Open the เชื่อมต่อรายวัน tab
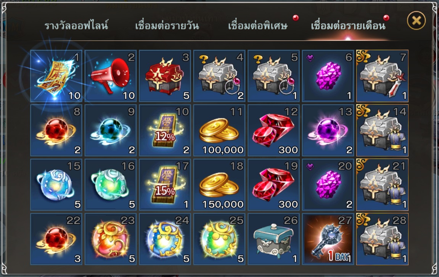Image resolution: width=439 pixels, height=277 pixels. click(x=167, y=26)
